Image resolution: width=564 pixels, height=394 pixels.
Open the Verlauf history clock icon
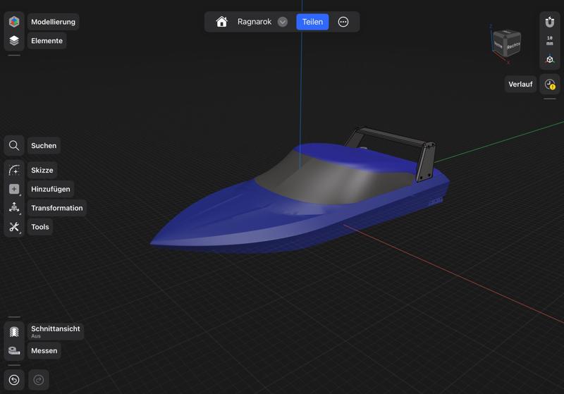tap(550, 85)
